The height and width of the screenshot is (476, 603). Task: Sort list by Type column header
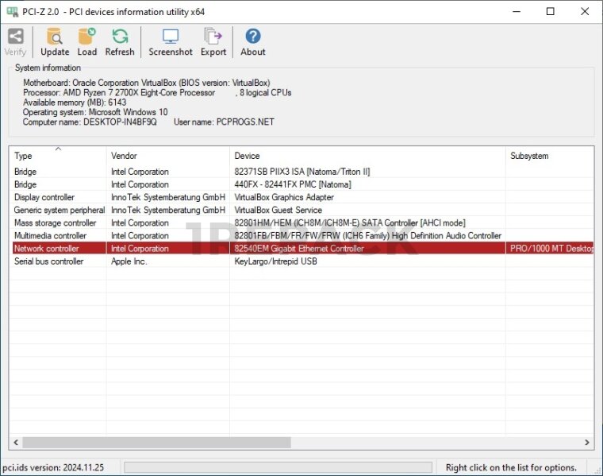[x=57, y=156]
